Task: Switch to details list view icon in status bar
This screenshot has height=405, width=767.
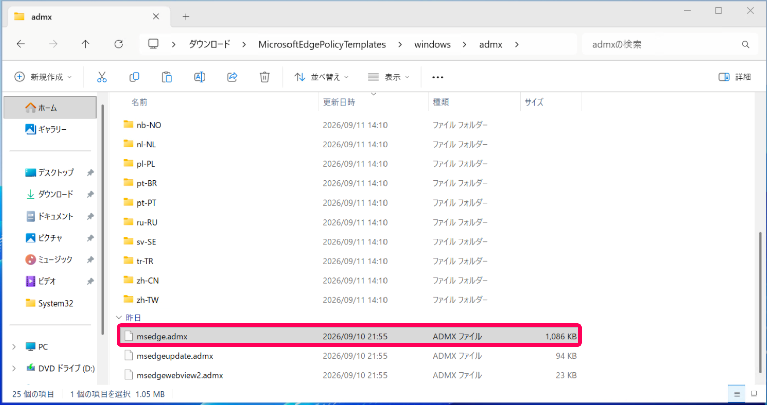Action: 737,394
